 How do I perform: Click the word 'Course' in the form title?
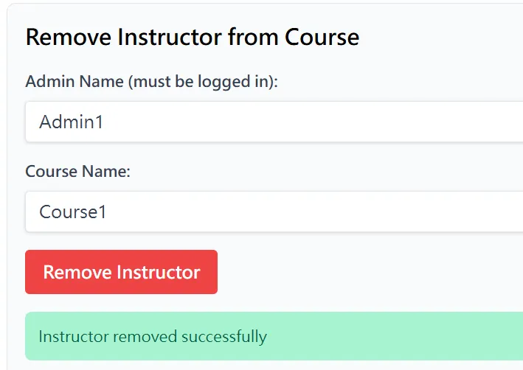coord(322,37)
